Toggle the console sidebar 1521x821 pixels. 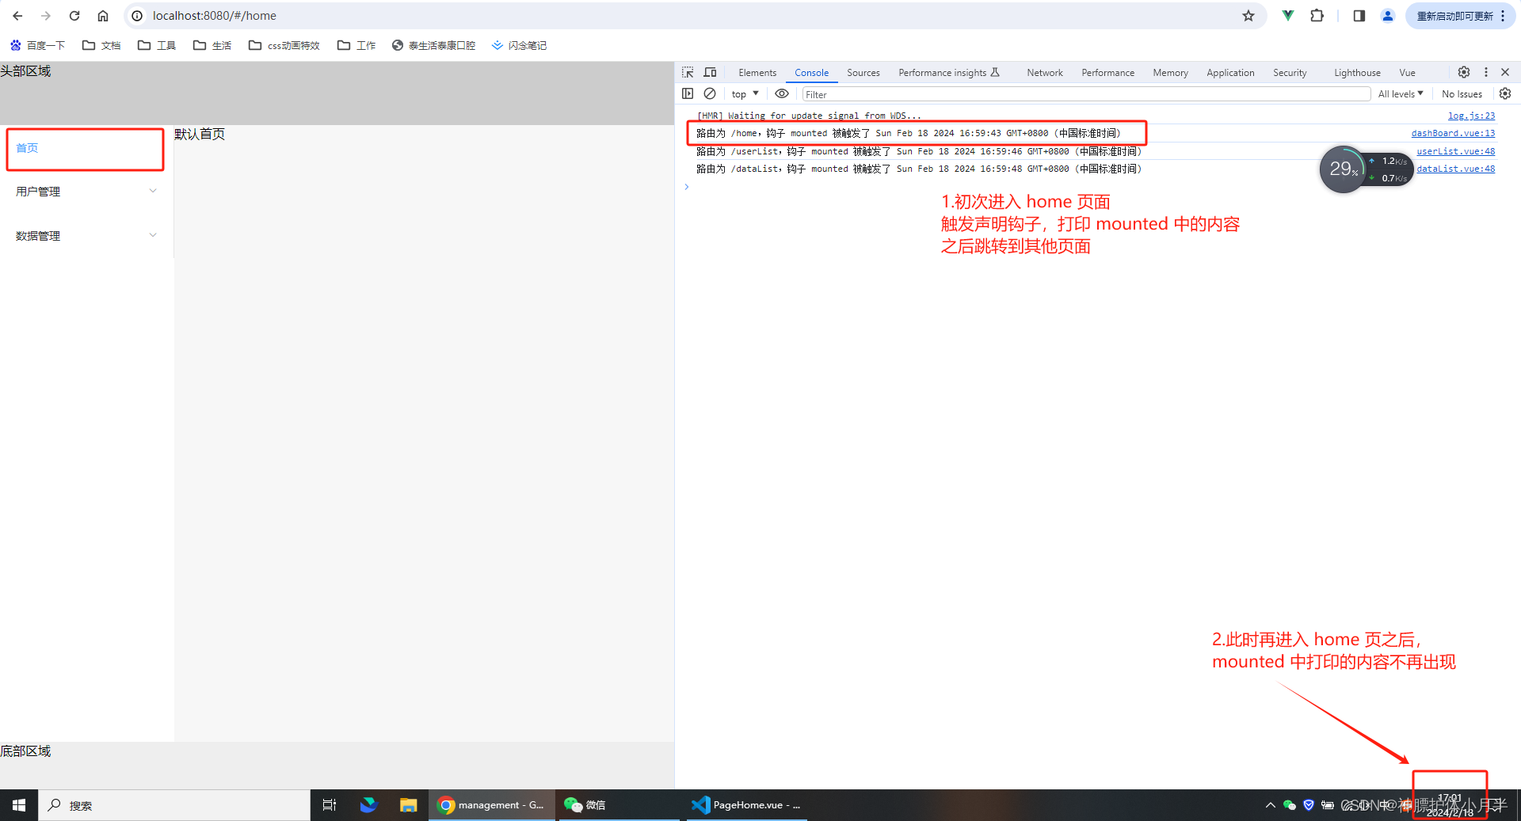pos(688,93)
